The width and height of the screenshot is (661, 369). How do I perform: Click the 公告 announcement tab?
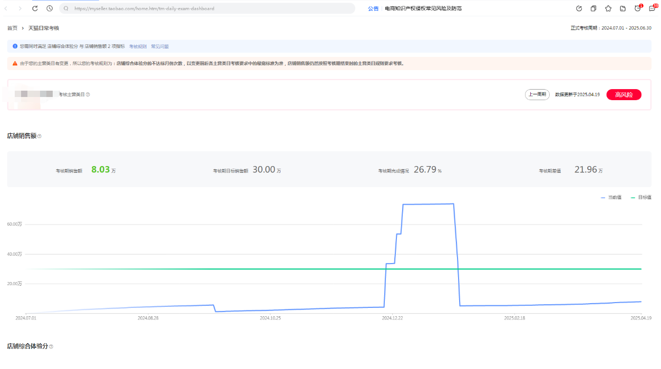373,8
